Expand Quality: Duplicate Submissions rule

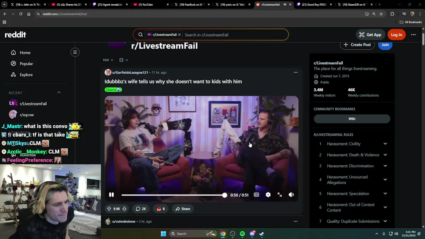click(x=385, y=221)
